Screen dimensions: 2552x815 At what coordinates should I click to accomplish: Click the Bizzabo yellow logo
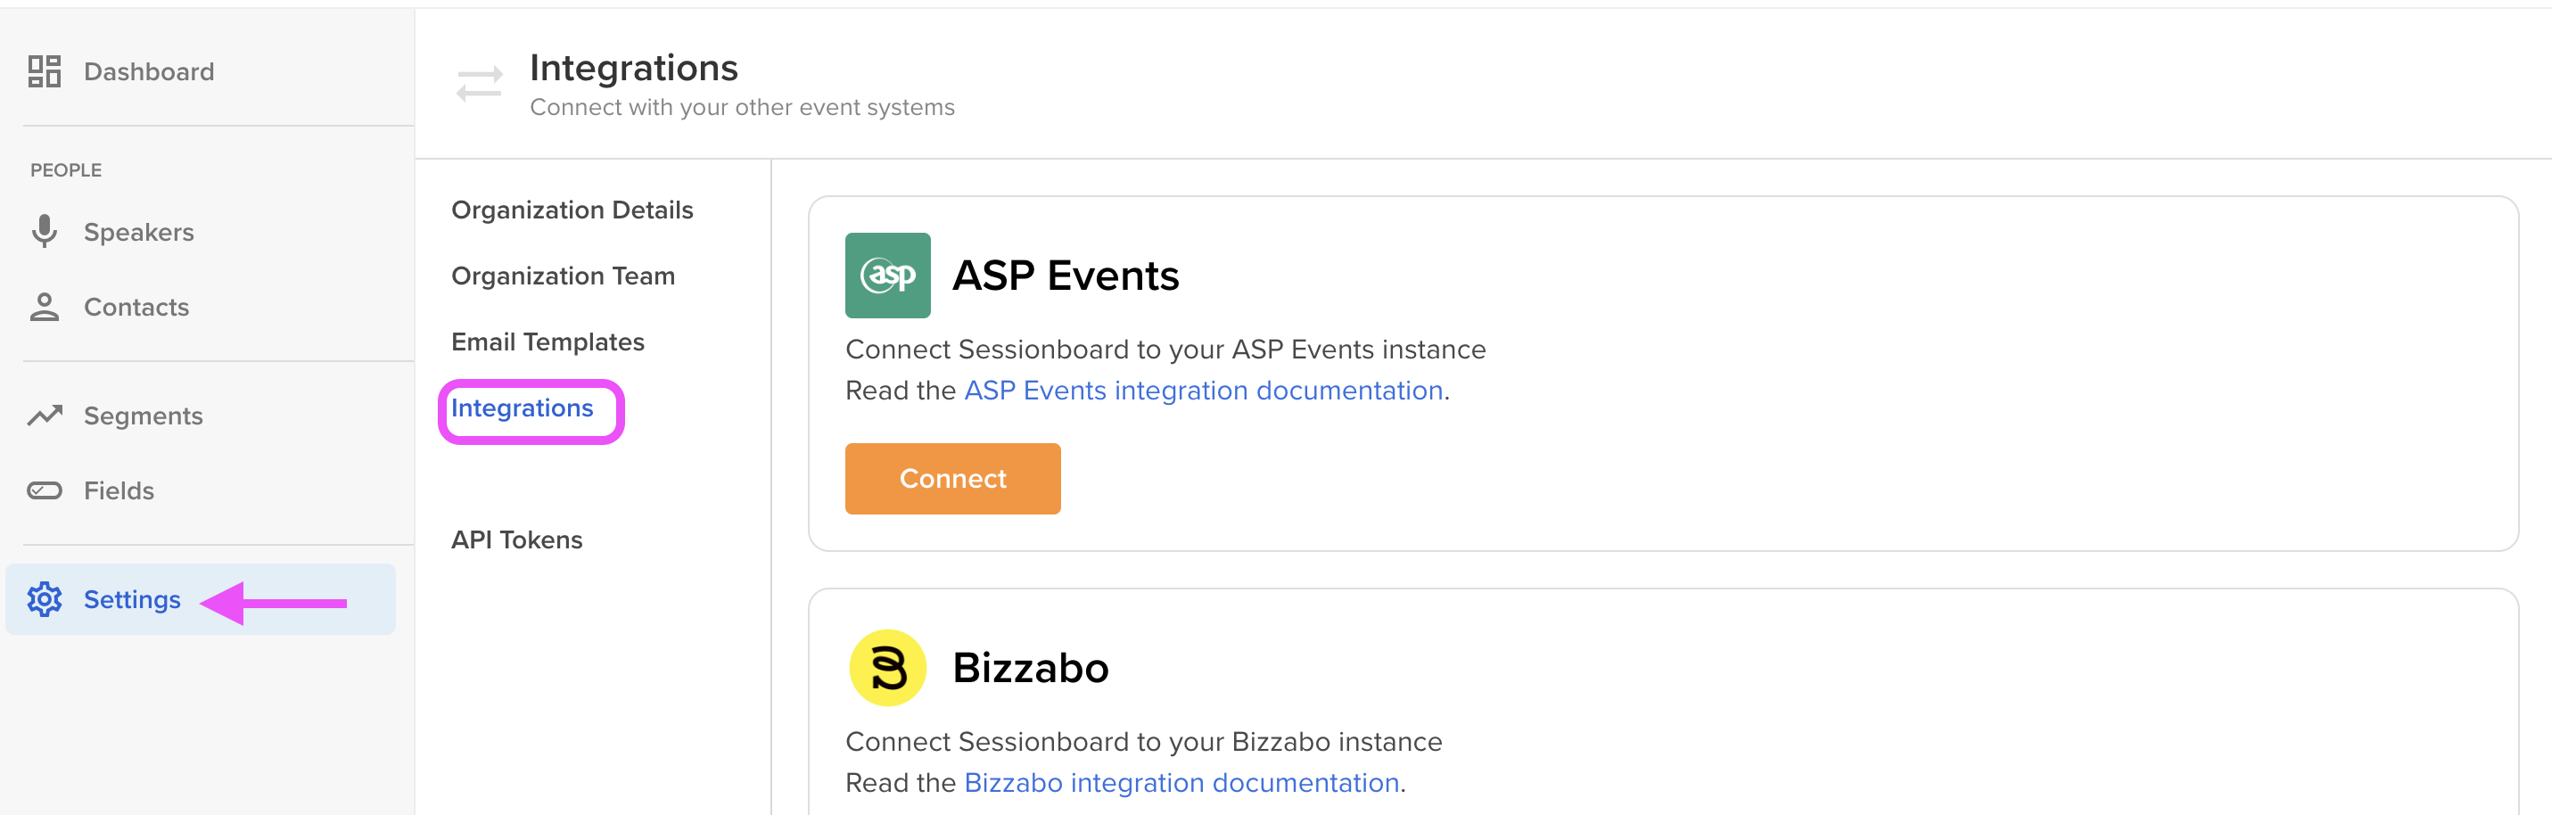[887, 668]
